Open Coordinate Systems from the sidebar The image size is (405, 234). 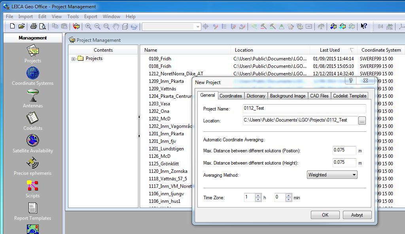coord(33,76)
